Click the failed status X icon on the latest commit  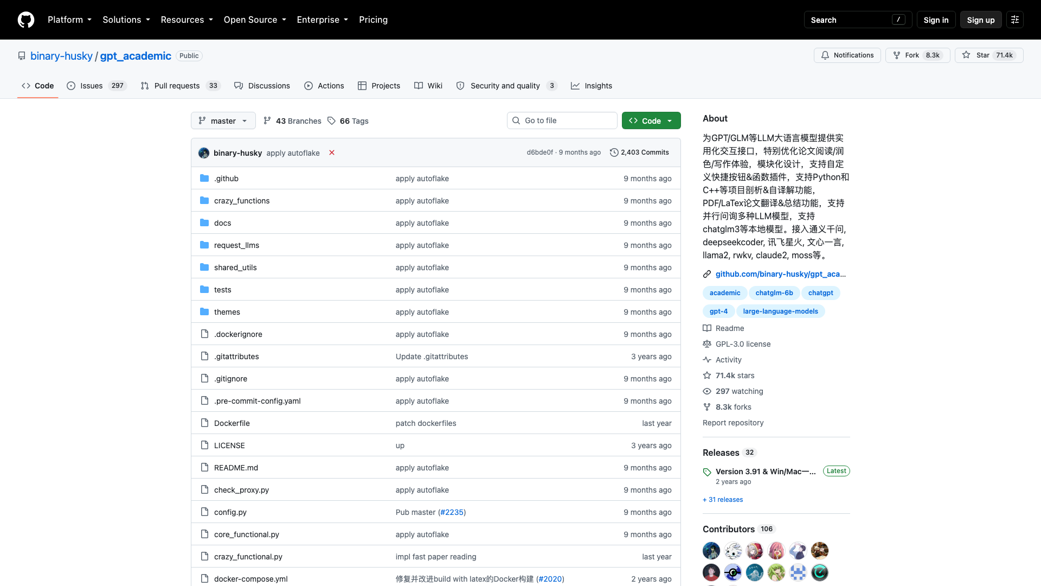(332, 152)
